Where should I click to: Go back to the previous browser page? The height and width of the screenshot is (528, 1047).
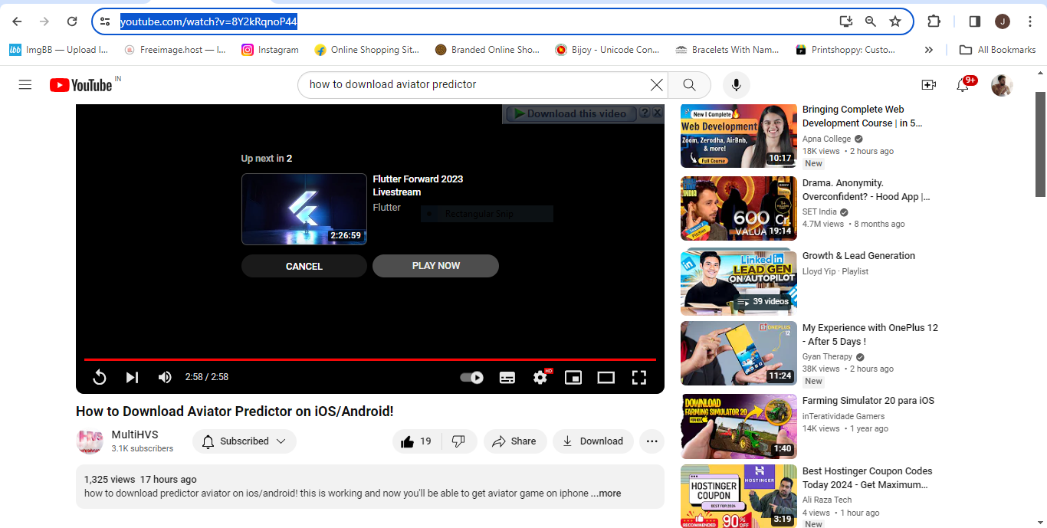coord(17,21)
